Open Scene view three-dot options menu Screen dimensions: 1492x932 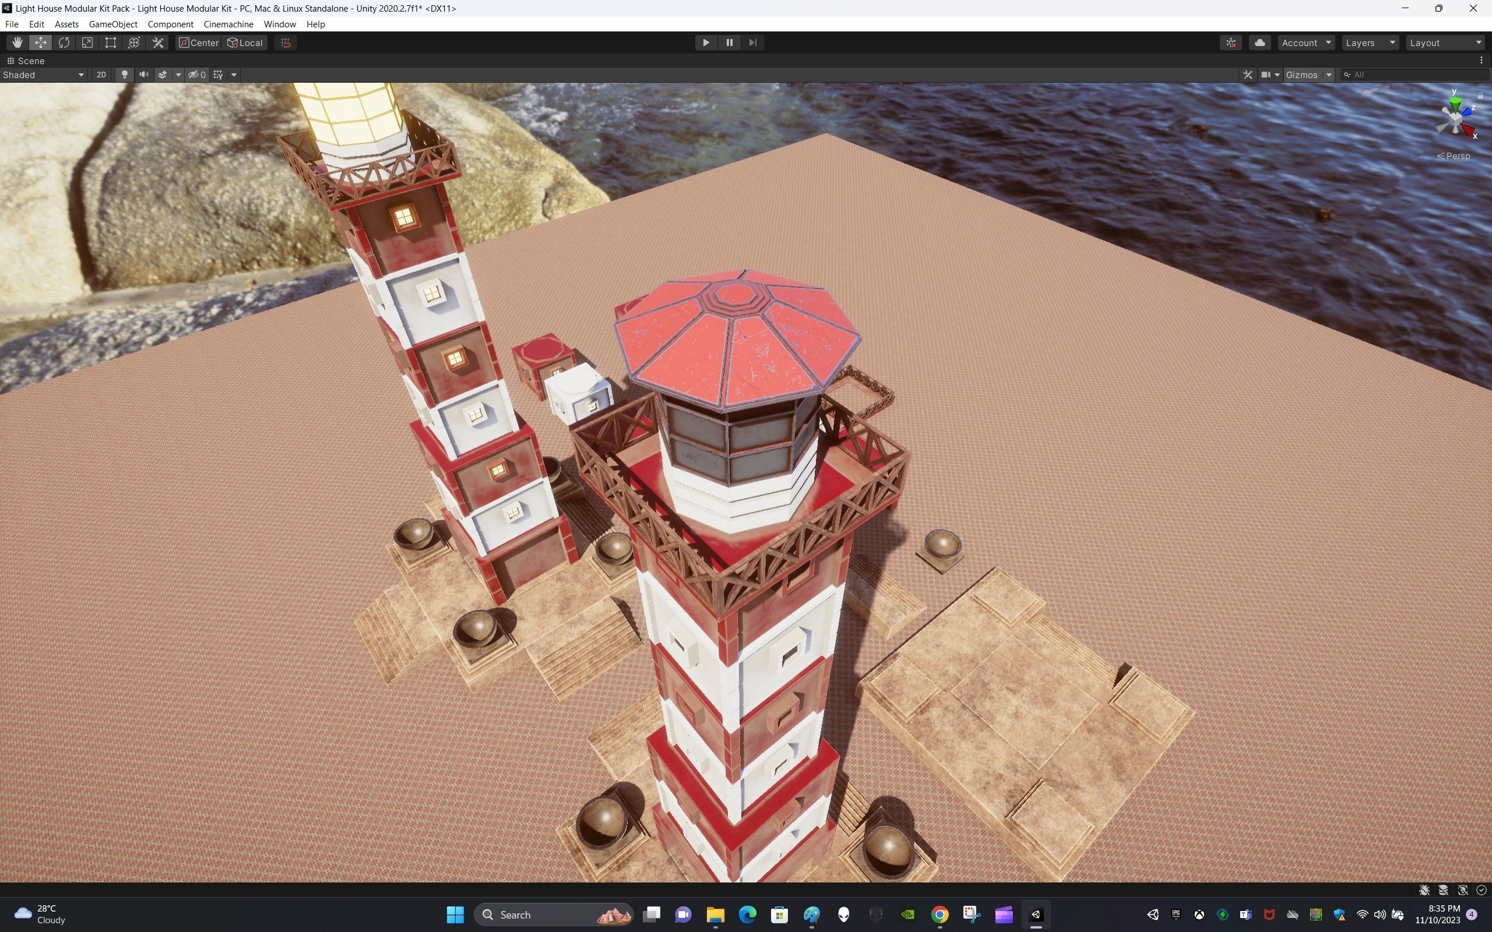[1481, 61]
